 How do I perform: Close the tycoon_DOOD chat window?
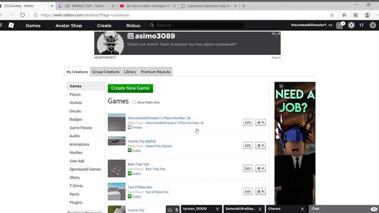(x=217, y=209)
